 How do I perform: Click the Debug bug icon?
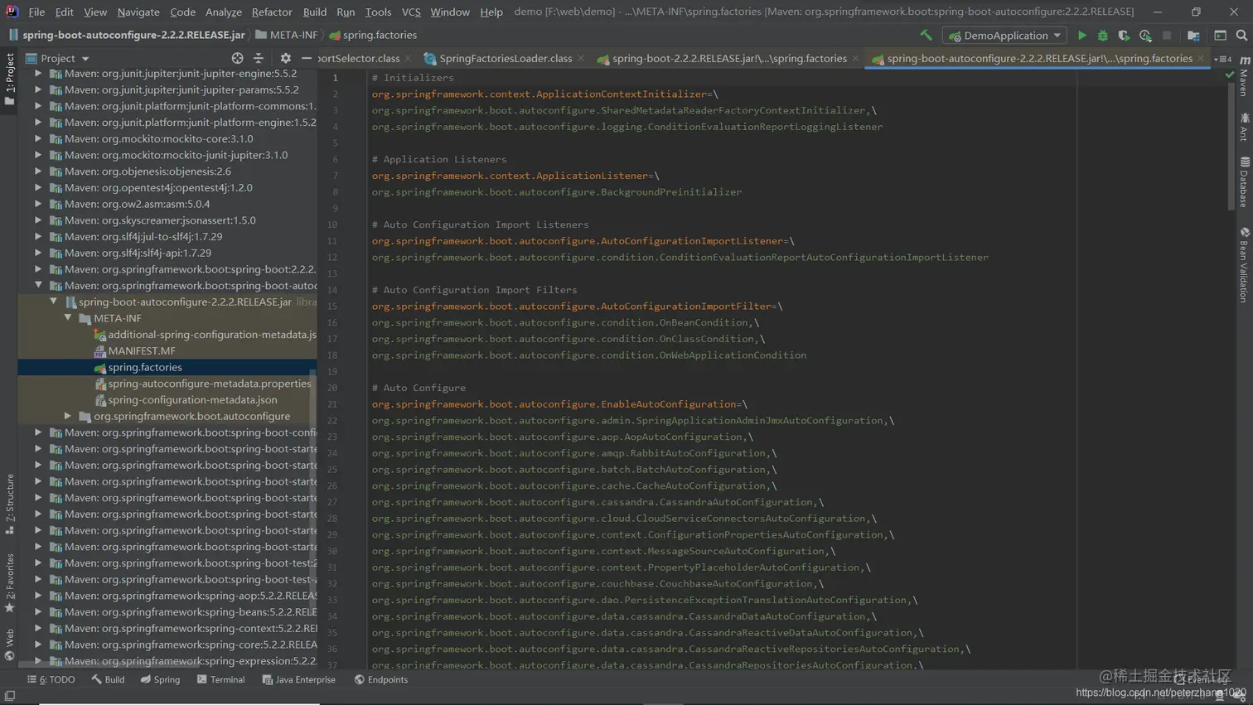[1102, 36]
